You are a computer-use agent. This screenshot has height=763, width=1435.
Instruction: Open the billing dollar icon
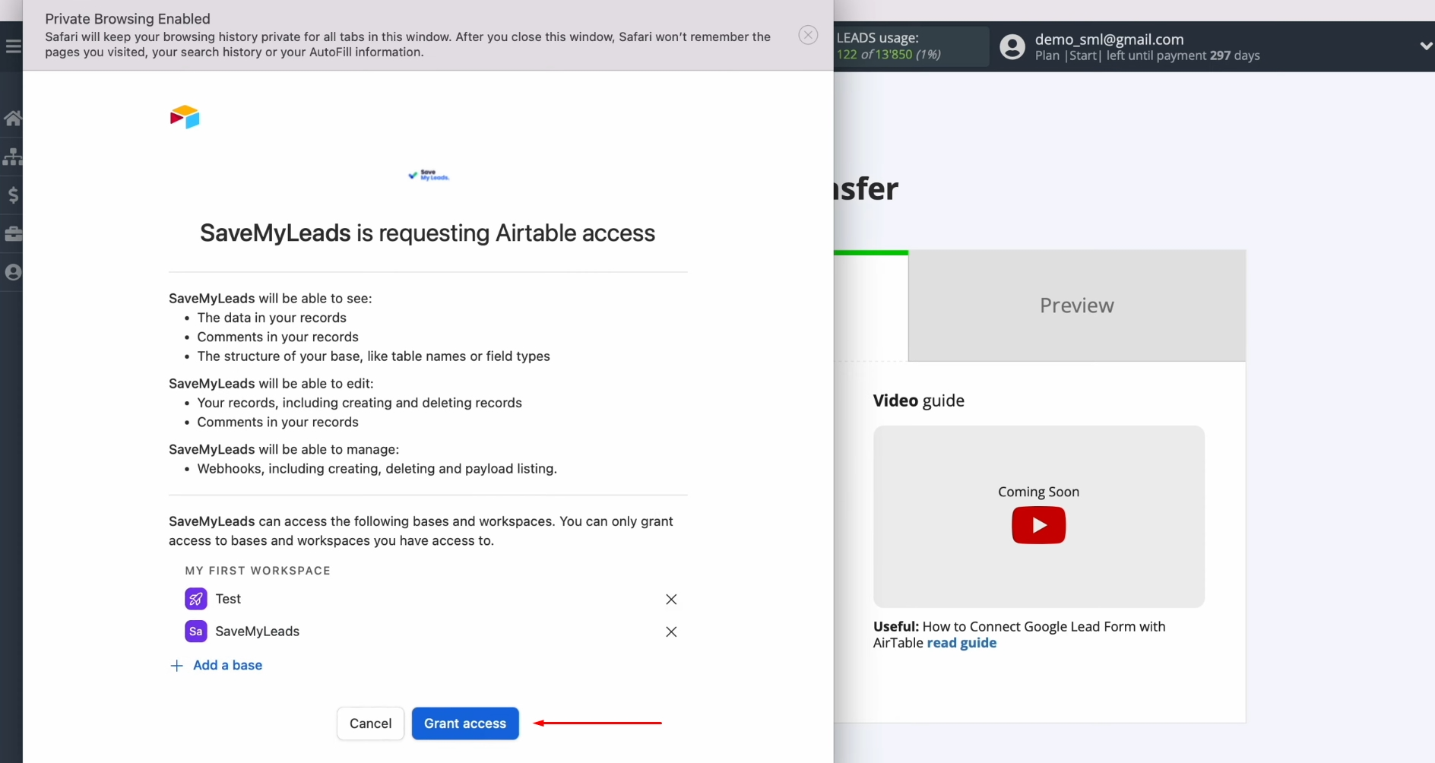click(x=13, y=195)
